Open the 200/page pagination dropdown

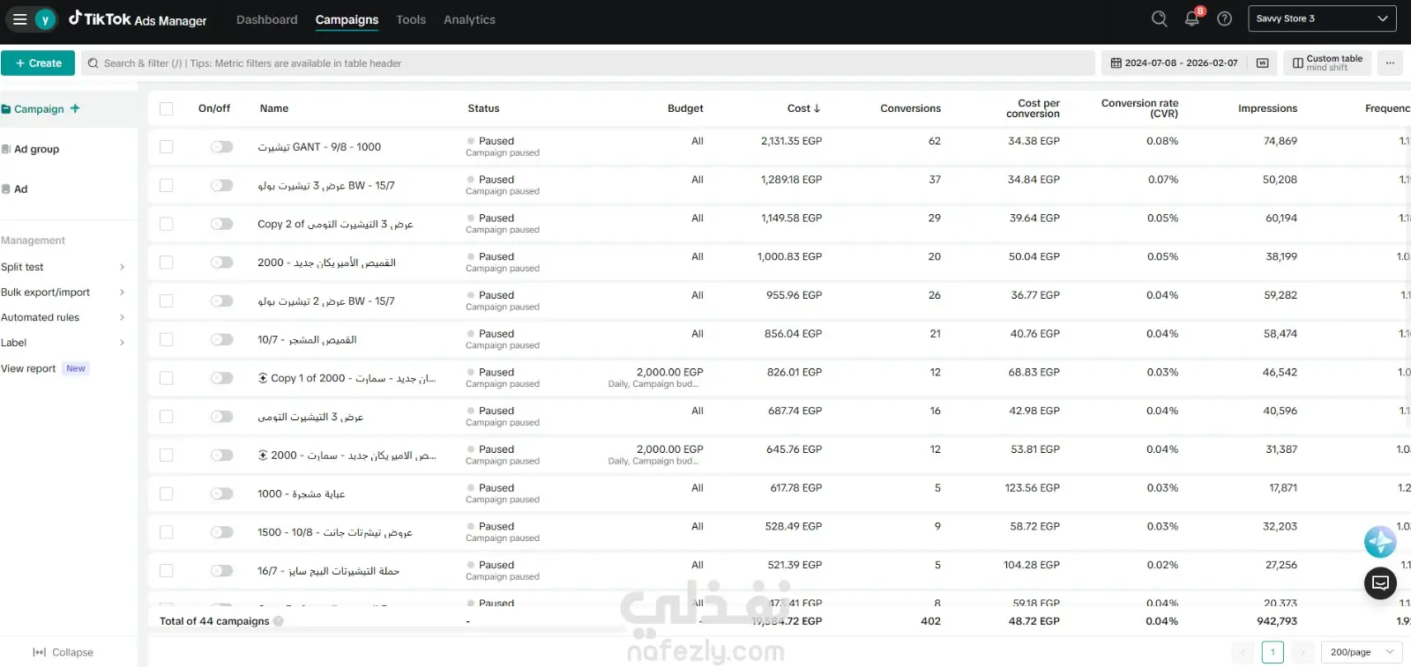click(x=1361, y=652)
